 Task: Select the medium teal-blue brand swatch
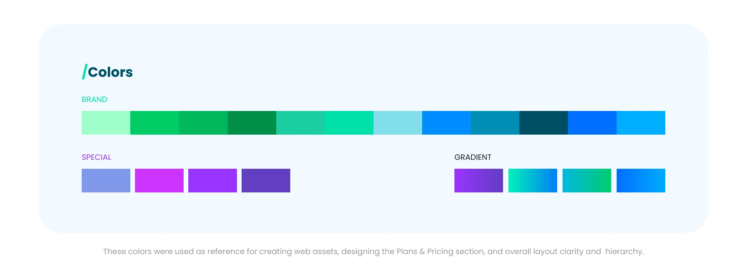[495, 123]
